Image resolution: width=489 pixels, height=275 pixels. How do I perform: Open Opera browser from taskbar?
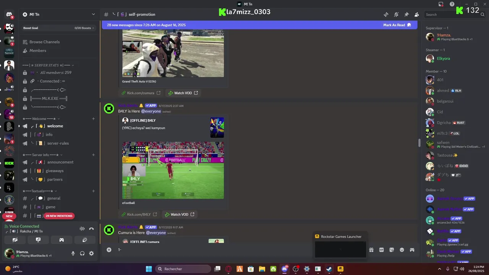228,269
